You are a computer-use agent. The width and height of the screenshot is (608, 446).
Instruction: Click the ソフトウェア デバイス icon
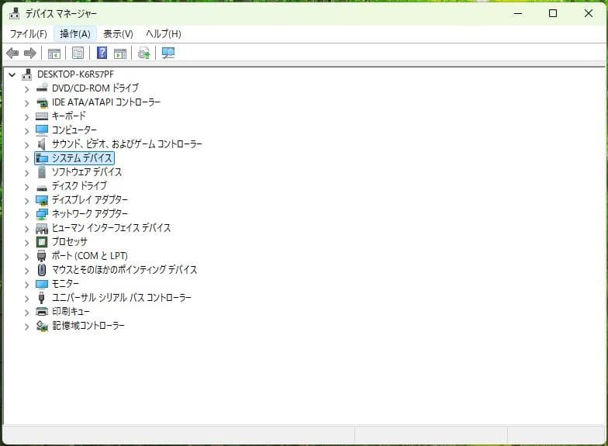click(x=42, y=172)
